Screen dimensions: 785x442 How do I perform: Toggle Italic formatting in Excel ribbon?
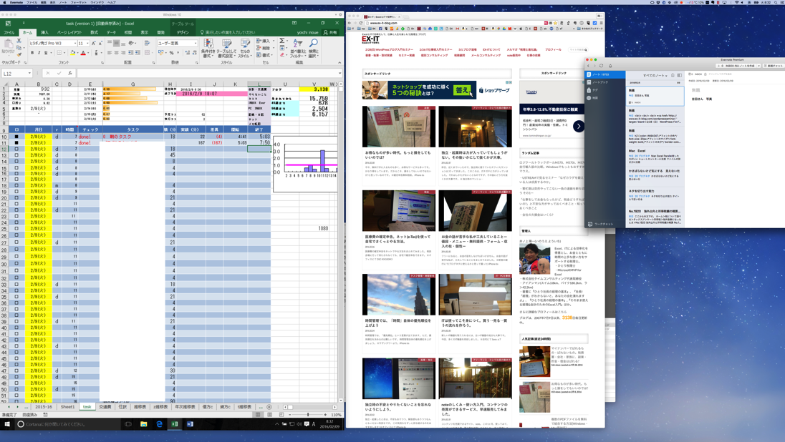tap(39, 52)
